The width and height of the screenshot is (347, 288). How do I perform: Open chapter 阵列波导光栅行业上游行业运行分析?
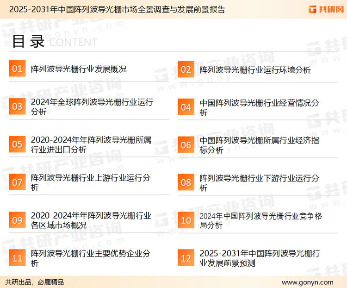[x=91, y=182]
